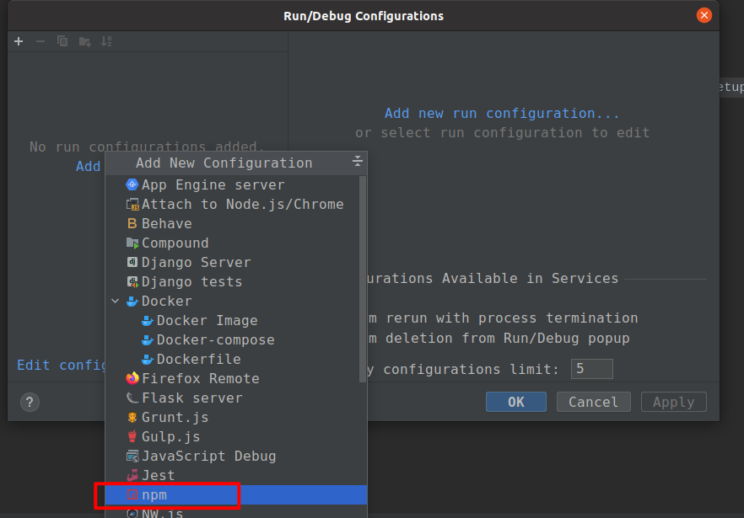The width and height of the screenshot is (744, 518).
Task: Click the popup collapse-all icon in header
Action: click(x=357, y=162)
